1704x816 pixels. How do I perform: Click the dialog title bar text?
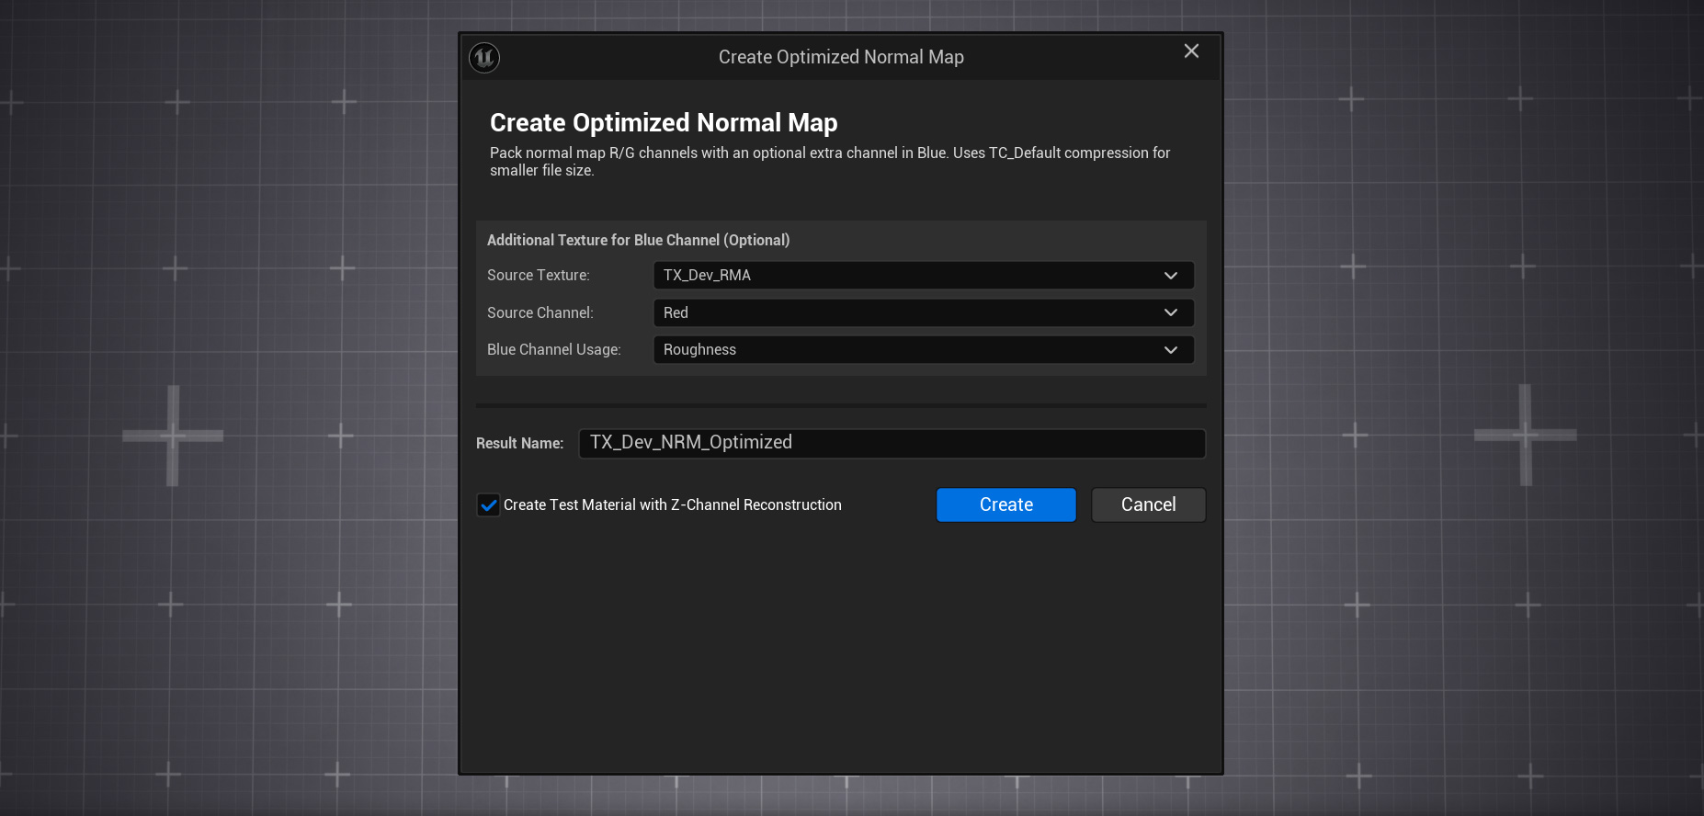[x=841, y=57]
